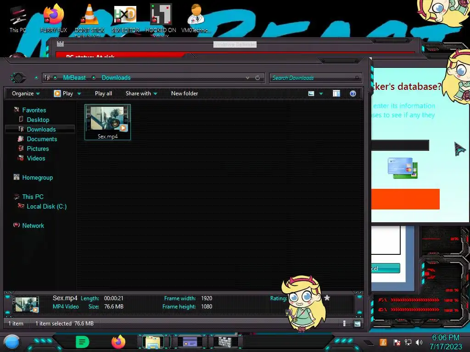470x352 pixels.
Task: Click the network tray icon
Action: (408, 342)
